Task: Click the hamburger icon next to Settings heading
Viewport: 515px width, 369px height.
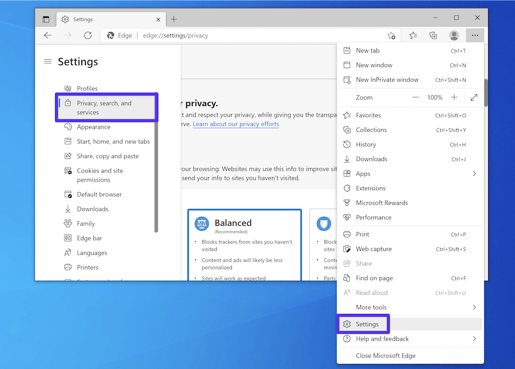Action: point(47,61)
